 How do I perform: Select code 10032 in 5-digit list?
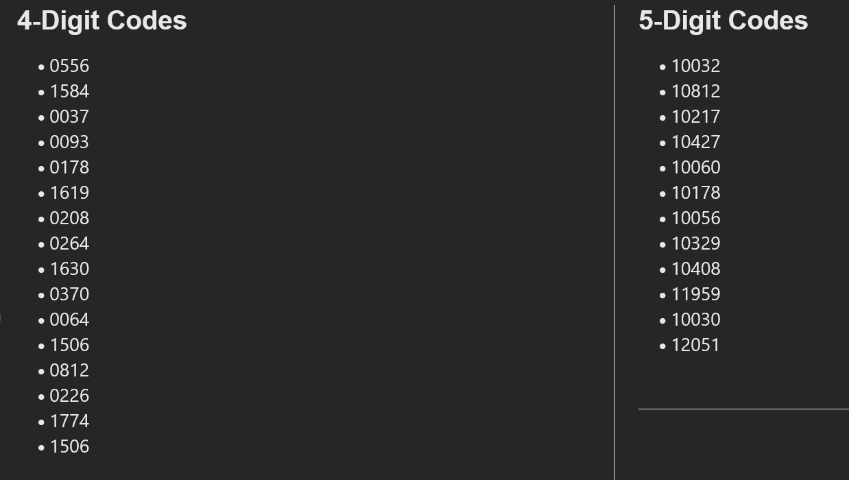[695, 66]
